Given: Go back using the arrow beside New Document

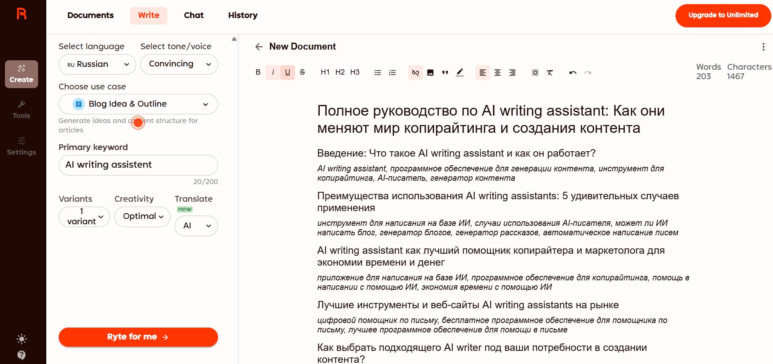Looking at the screenshot, I should coord(259,47).
